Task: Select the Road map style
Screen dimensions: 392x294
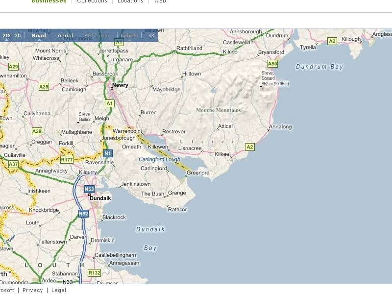Action: coord(39,35)
